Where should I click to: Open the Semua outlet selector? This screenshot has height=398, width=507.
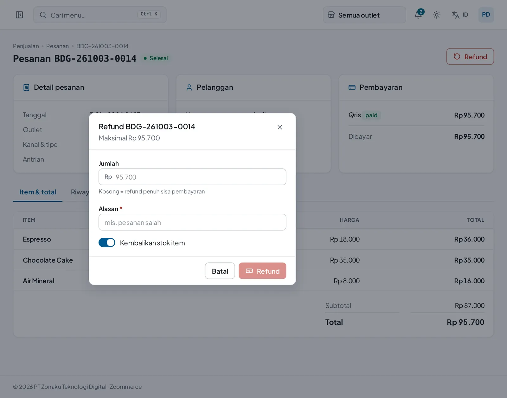[364, 15]
